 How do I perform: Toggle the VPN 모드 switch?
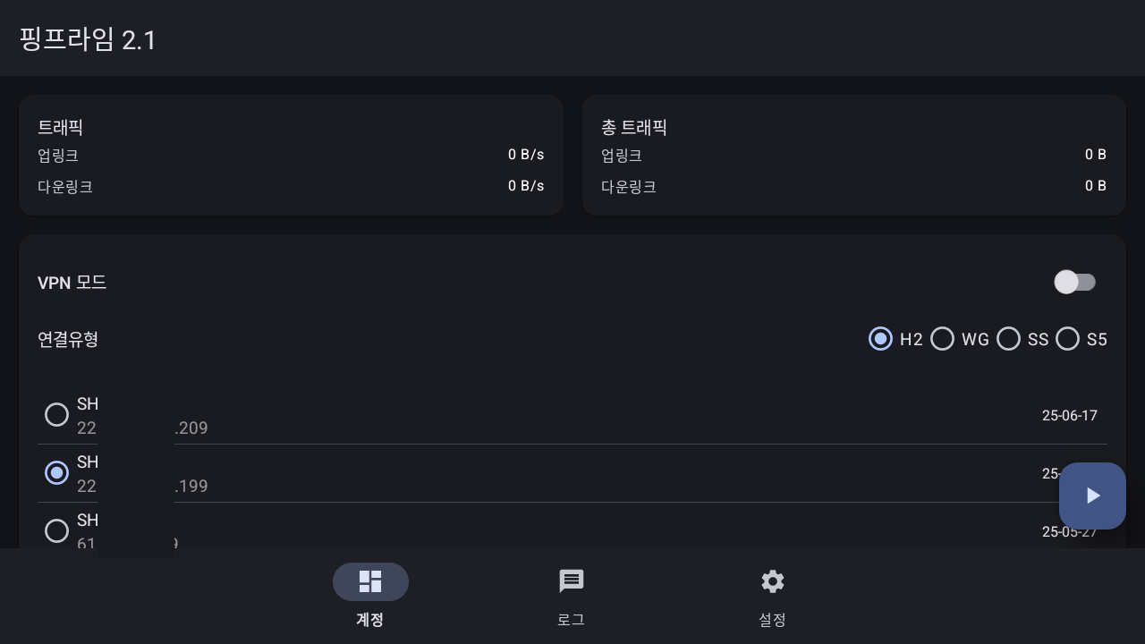1074,283
